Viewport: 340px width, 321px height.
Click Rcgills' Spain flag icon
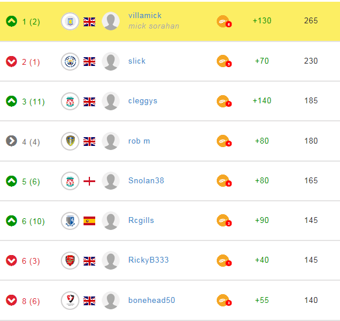(x=89, y=221)
